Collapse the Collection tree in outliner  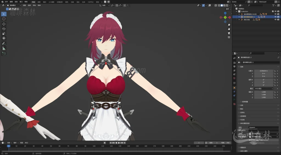tap(236, 11)
